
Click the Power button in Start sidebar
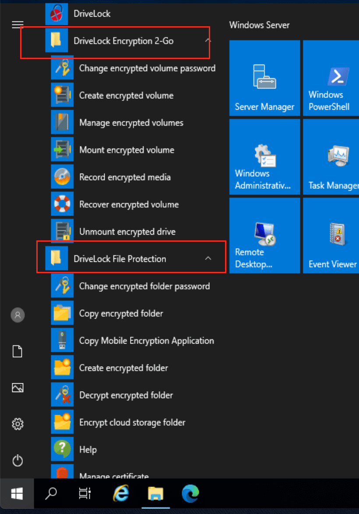point(18,460)
